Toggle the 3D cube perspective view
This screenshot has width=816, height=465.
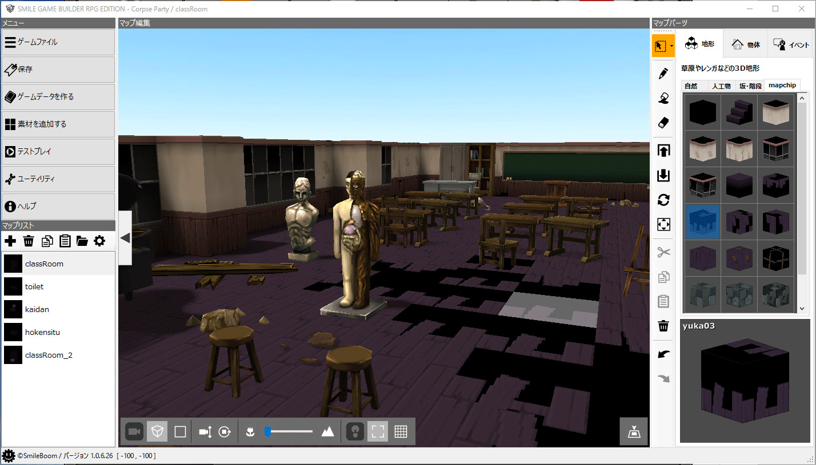157,432
